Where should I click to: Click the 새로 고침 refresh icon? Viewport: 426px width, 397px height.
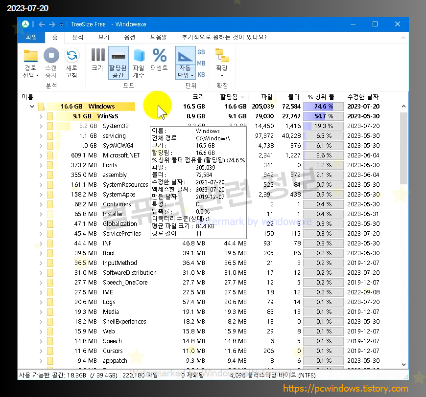pos(71,55)
